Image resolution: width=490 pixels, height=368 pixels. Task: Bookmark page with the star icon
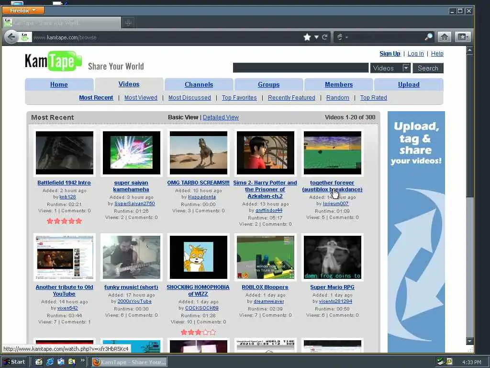pos(307,37)
